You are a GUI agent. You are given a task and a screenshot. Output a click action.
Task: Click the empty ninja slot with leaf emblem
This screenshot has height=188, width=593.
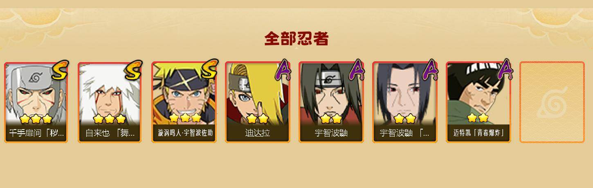tap(552, 102)
